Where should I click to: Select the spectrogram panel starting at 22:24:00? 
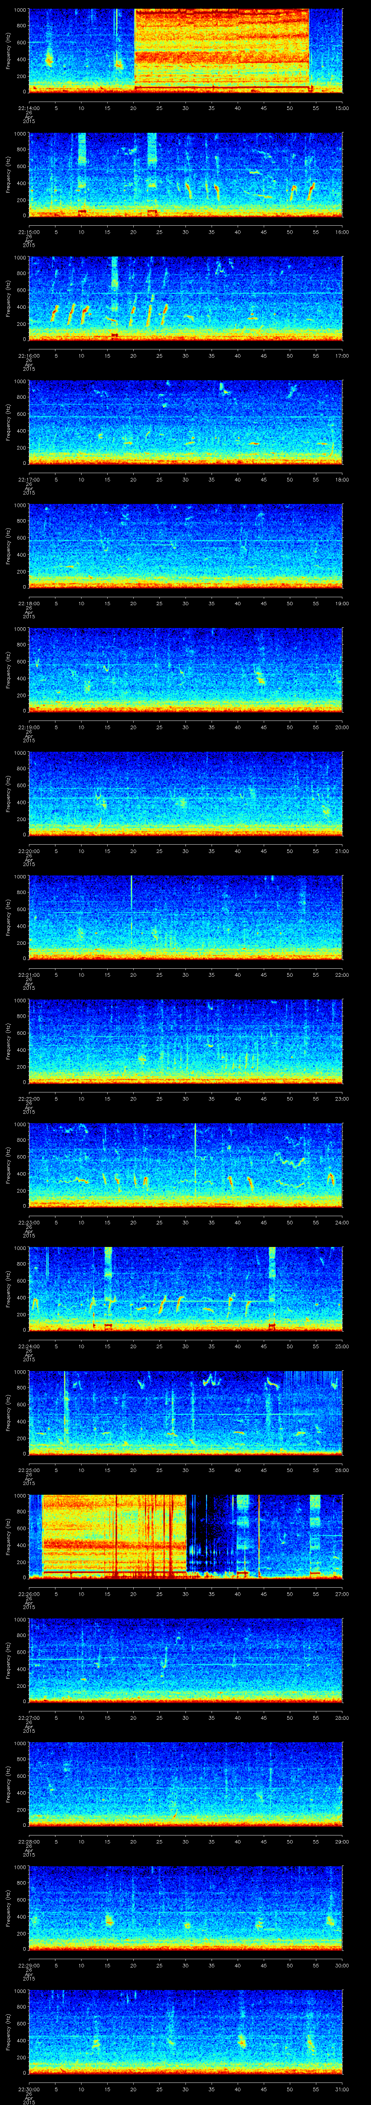coord(186,1289)
